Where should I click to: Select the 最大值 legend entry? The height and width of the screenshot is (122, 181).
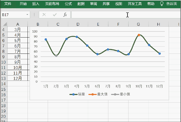pos(98,94)
